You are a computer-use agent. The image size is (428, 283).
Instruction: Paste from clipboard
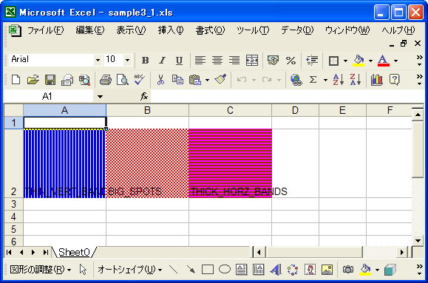point(195,80)
